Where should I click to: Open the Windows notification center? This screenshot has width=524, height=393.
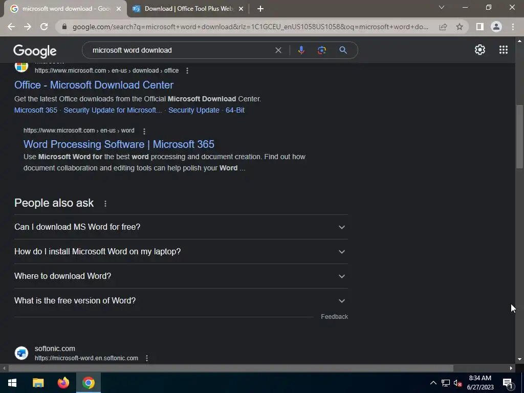pos(508,383)
